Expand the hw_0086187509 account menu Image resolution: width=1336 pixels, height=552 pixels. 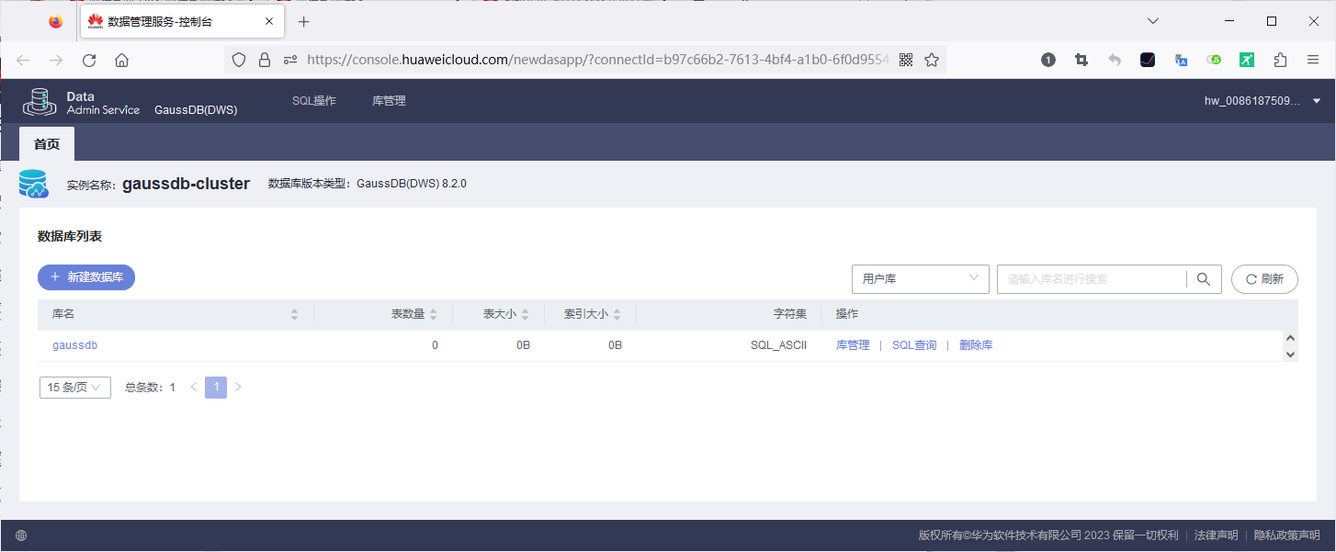[x=1263, y=101]
